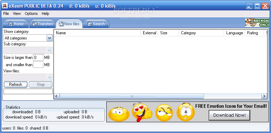Screen dimensions: 271x133
Task: Click the 'FREE Emotion Icons for Your Email!' text
Action: [231, 106]
